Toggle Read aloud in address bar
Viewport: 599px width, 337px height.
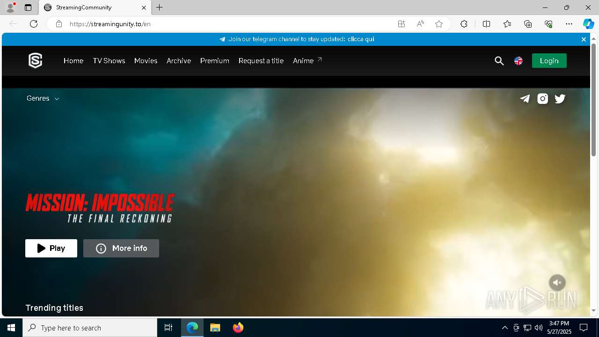pyautogui.click(x=420, y=24)
